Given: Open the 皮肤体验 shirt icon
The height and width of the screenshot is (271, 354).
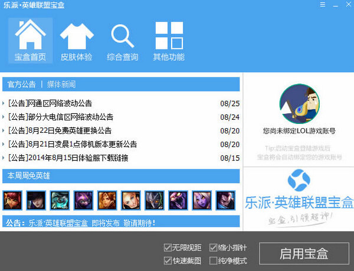Looking at the screenshot, I should click(x=76, y=40).
